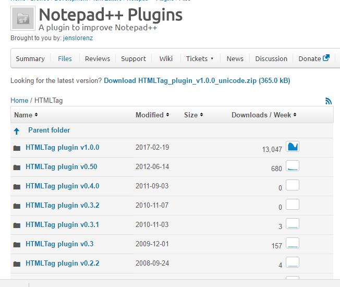Open HTMLTag plugin v0.3 folder link
The width and height of the screenshot is (340, 287).
59,244
